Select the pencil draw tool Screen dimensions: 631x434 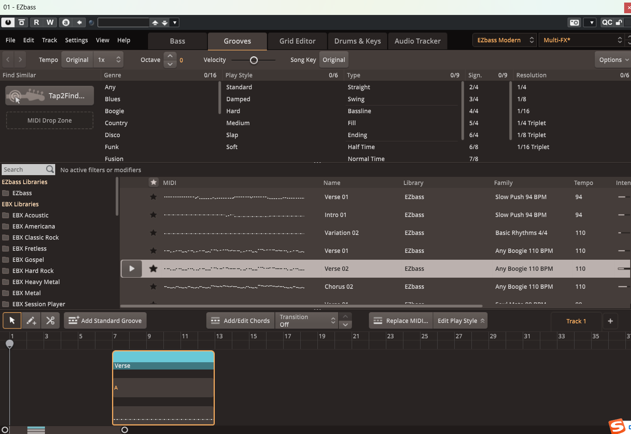click(x=31, y=320)
